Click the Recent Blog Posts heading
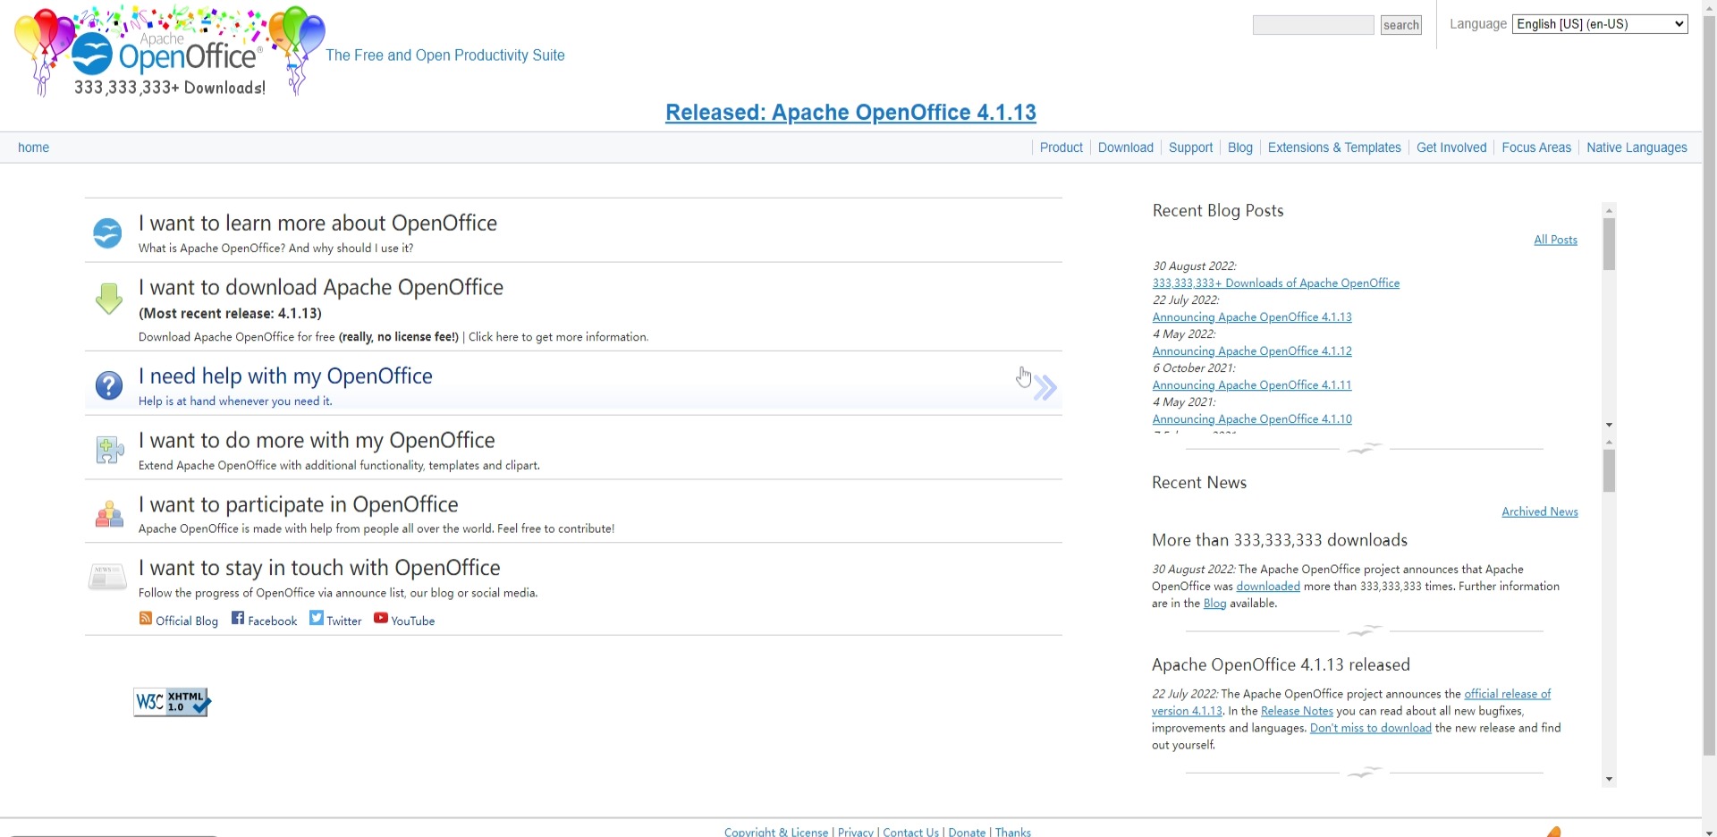Screen dimensions: 1717x837 click(x=1218, y=211)
